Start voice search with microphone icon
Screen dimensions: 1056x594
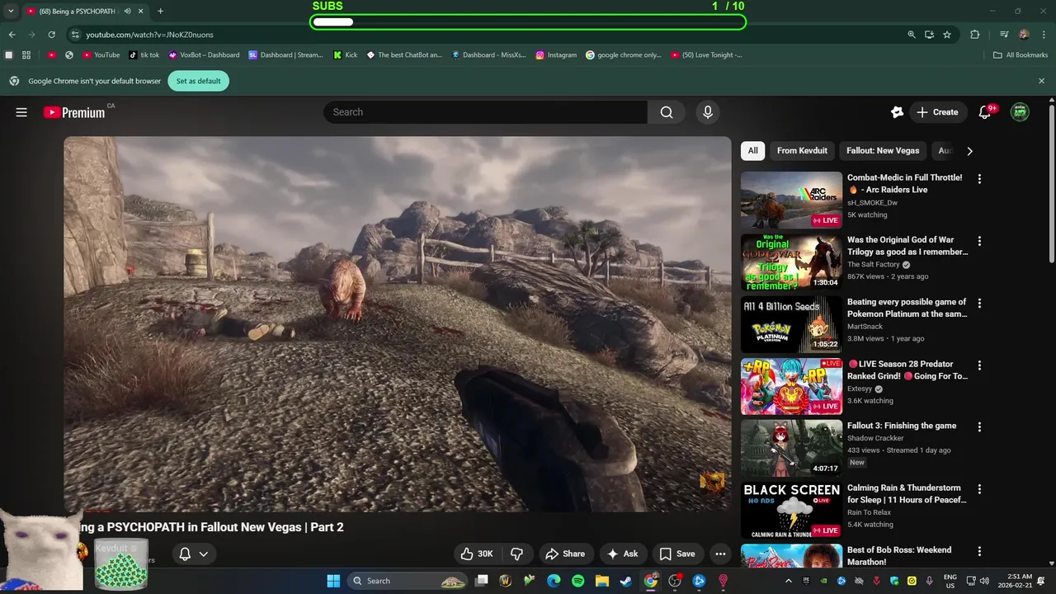coord(707,112)
